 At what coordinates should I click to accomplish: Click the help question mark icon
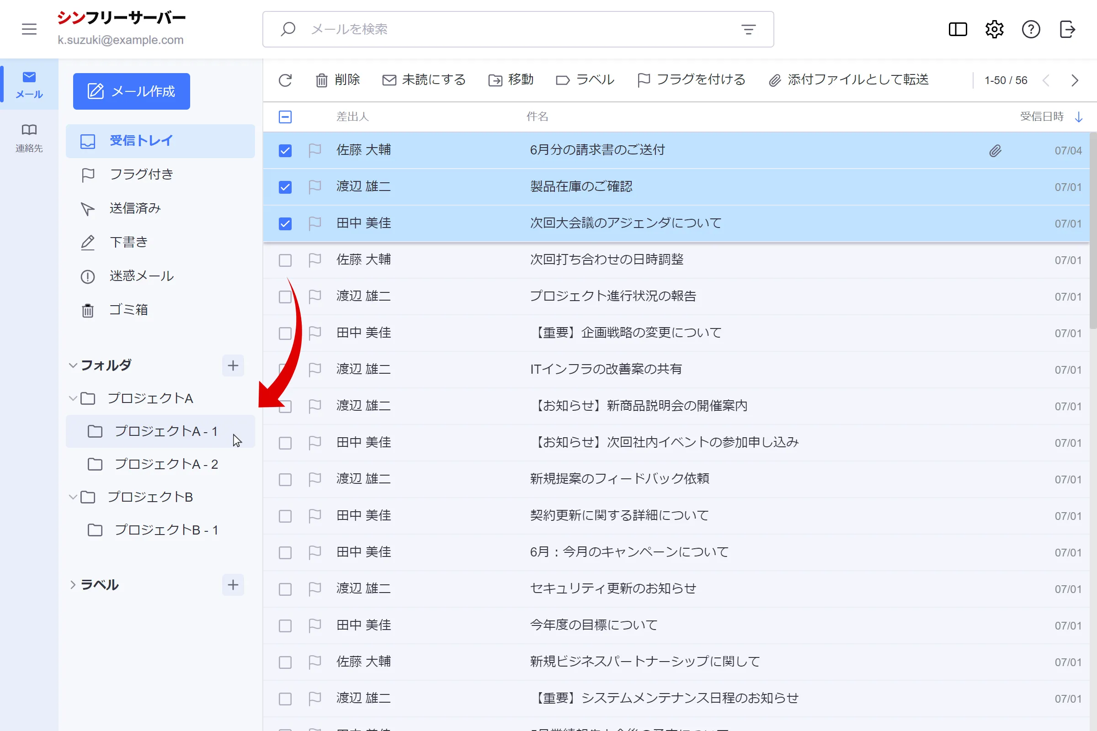(x=1031, y=29)
